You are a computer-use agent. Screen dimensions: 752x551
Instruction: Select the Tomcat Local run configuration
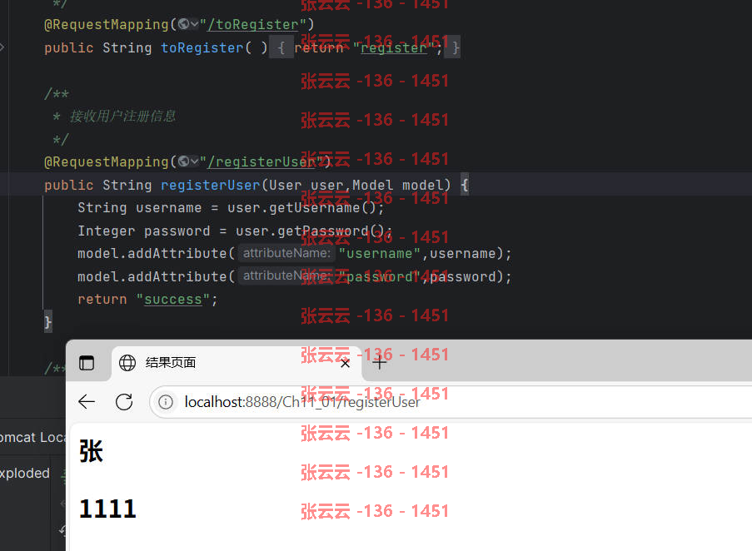32,438
